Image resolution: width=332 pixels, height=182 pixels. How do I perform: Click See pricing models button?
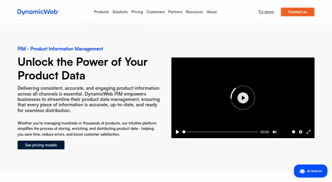(41, 145)
